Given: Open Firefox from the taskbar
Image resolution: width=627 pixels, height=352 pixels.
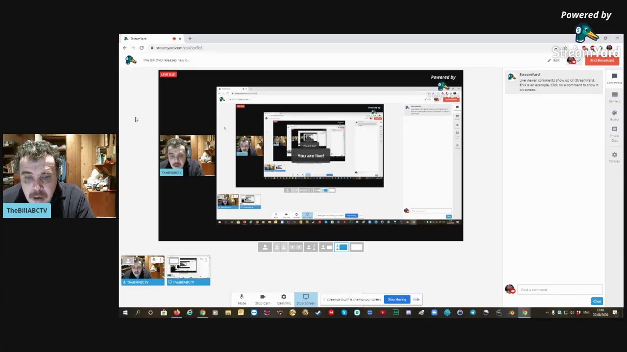Looking at the screenshot, I should coord(177,313).
